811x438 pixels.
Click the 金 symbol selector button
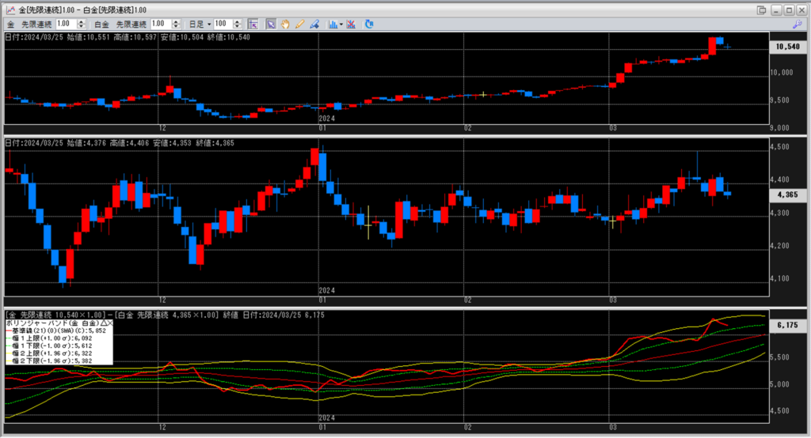[x=10, y=25]
